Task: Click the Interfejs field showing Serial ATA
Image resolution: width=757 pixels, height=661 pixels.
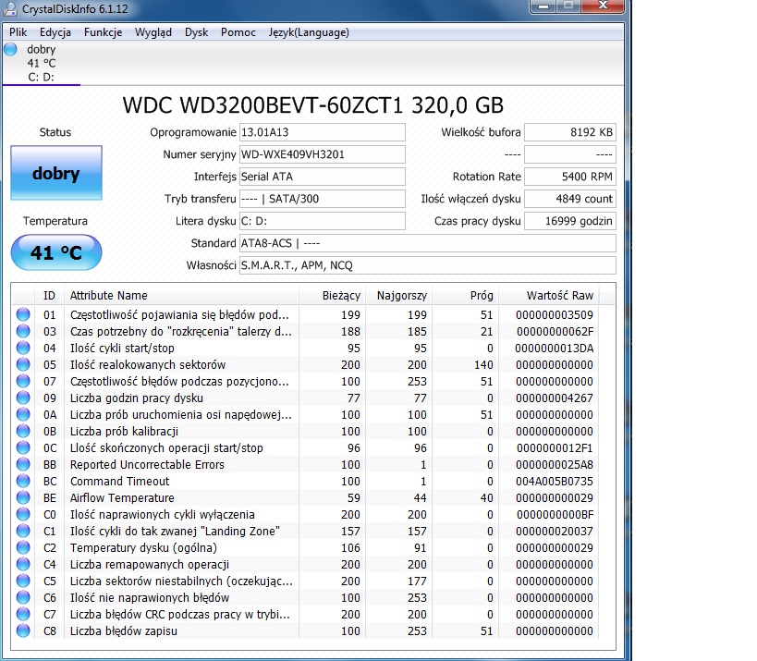Action: click(x=323, y=177)
